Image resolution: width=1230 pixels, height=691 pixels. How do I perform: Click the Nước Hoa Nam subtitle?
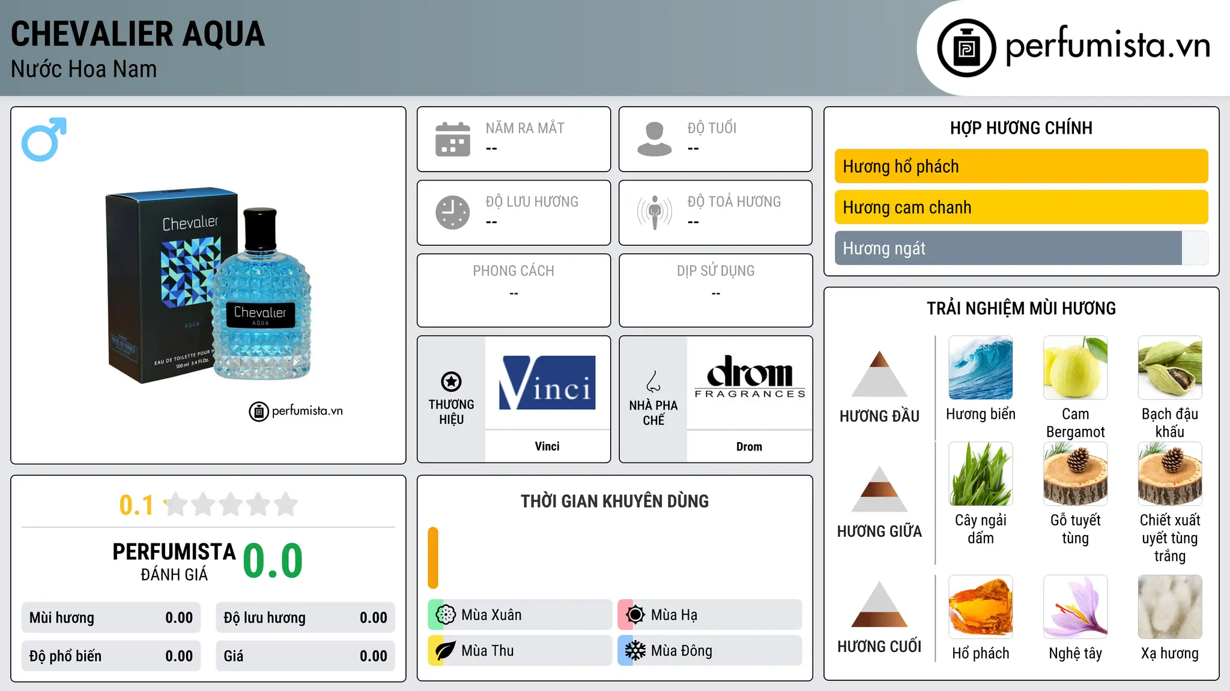[83, 69]
